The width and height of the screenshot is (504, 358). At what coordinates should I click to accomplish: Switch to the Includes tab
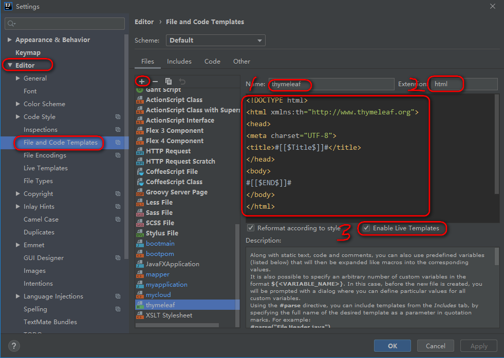(x=179, y=61)
